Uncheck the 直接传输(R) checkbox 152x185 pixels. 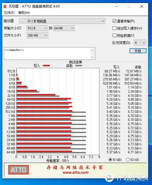tap(114, 21)
